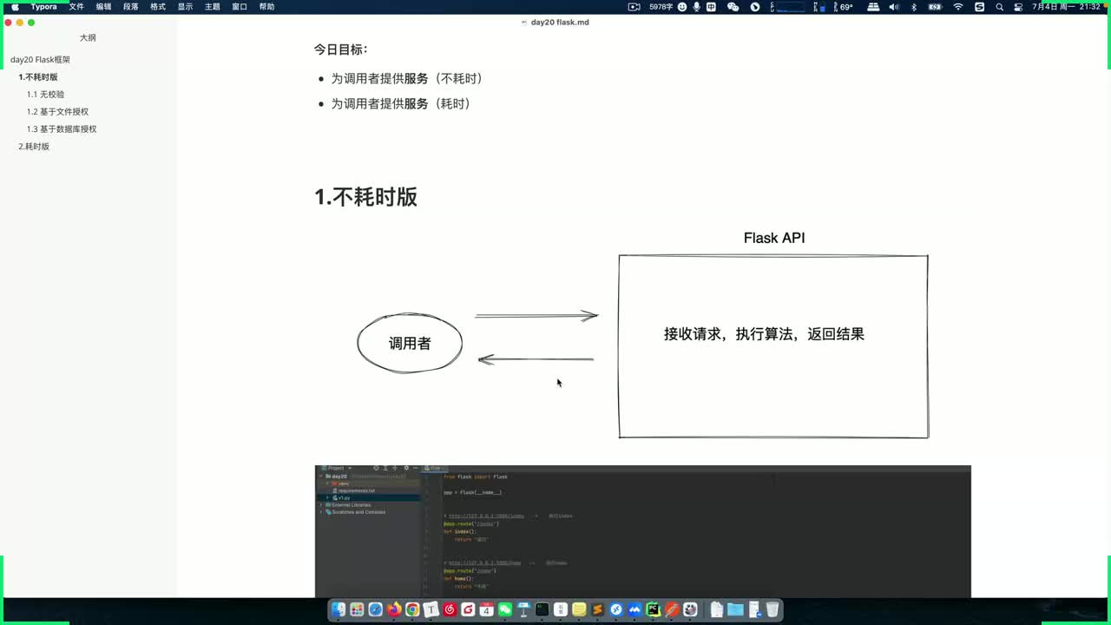Image resolution: width=1111 pixels, height=625 pixels.
Task: Open the Wi-Fi menu
Action: pos(958,7)
